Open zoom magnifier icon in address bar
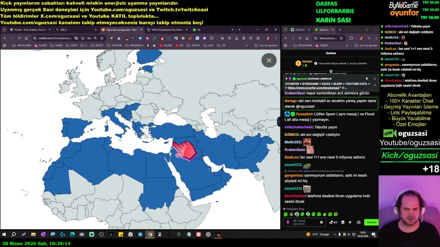The height and width of the screenshot is (247, 440). pyautogui.click(x=95, y=38)
